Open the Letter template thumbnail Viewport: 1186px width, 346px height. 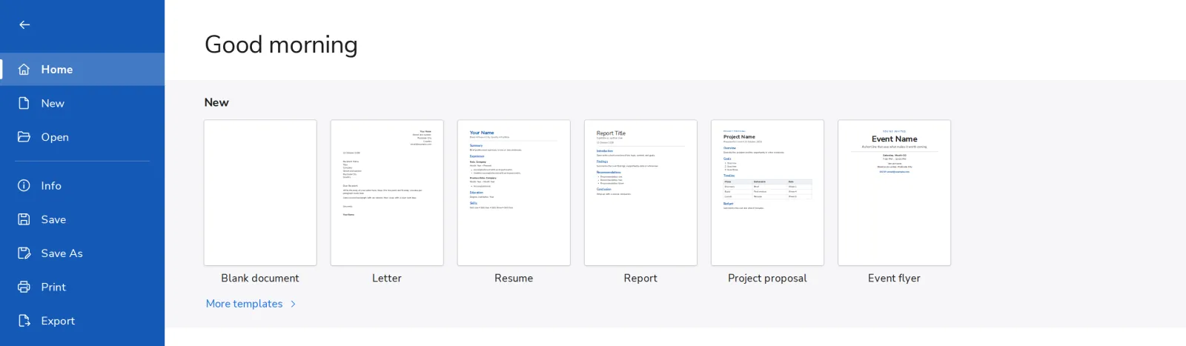387,193
